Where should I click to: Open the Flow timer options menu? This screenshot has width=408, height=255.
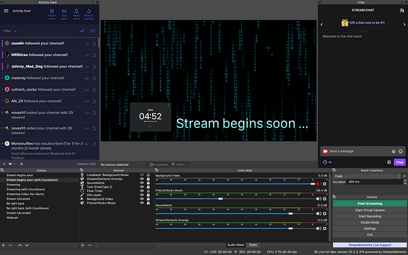coord(168,105)
